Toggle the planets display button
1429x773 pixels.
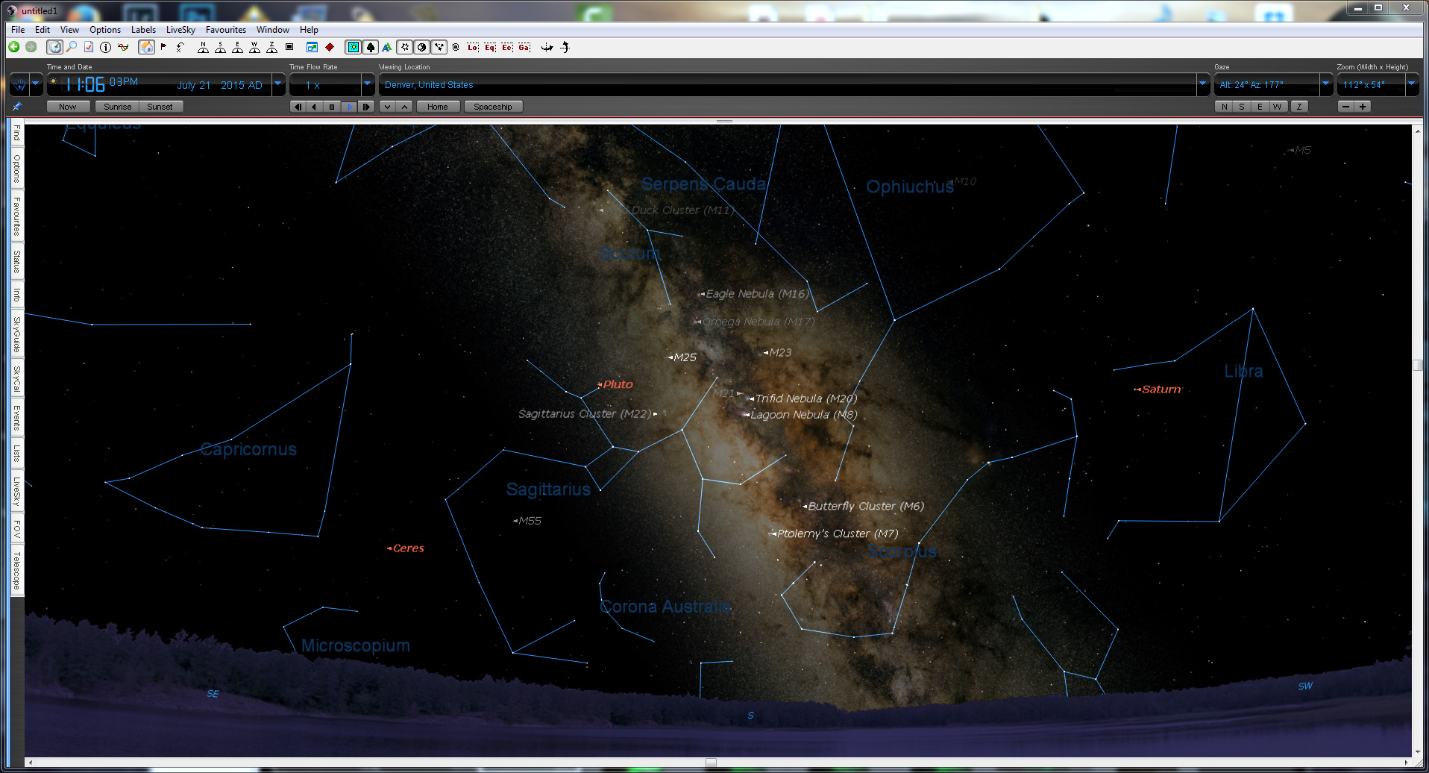pos(421,47)
